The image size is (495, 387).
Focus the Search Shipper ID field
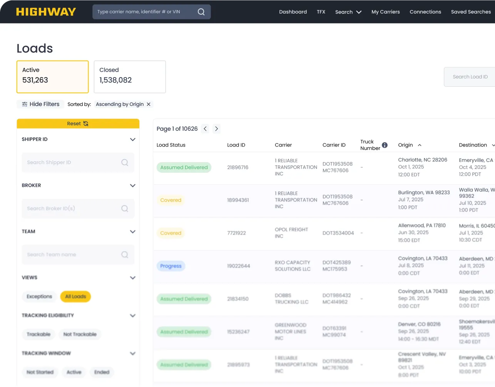coord(78,162)
